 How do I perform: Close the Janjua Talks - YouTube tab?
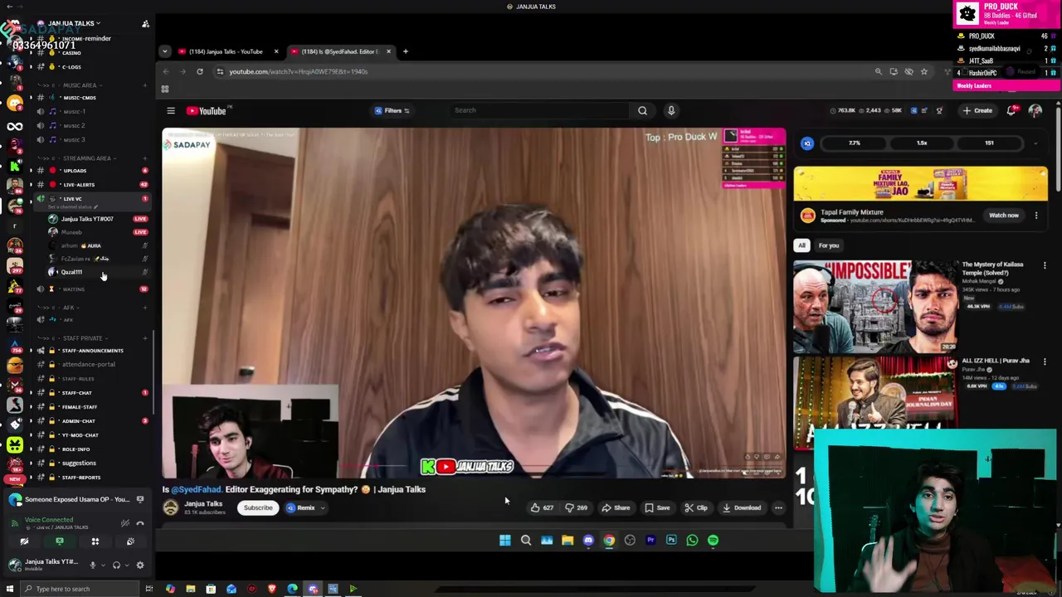tap(276, 51)
